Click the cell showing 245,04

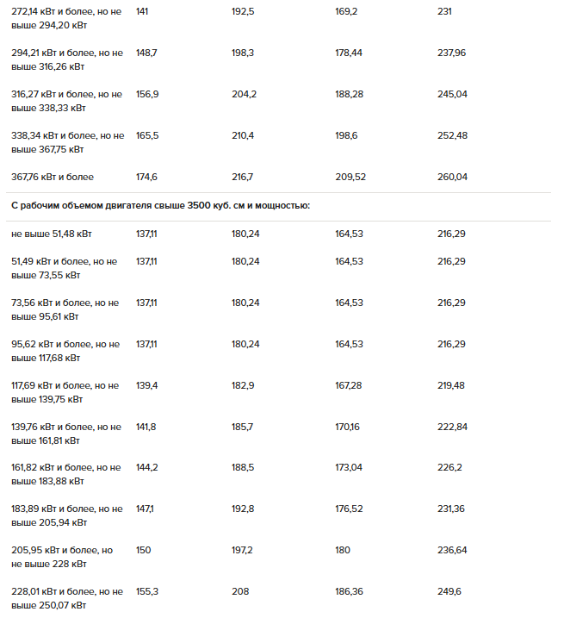(x=452, y=94)
